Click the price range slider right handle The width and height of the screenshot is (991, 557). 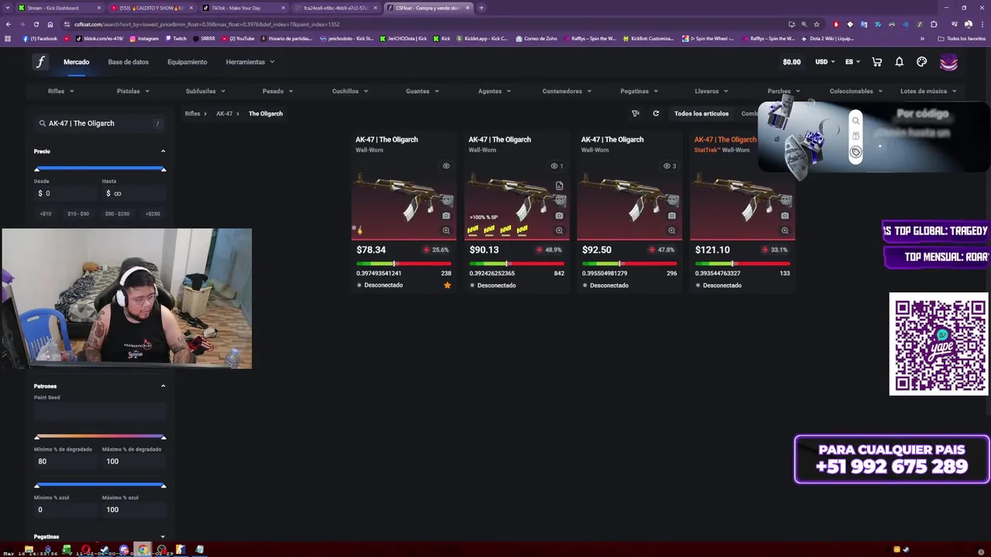(163, 169)
